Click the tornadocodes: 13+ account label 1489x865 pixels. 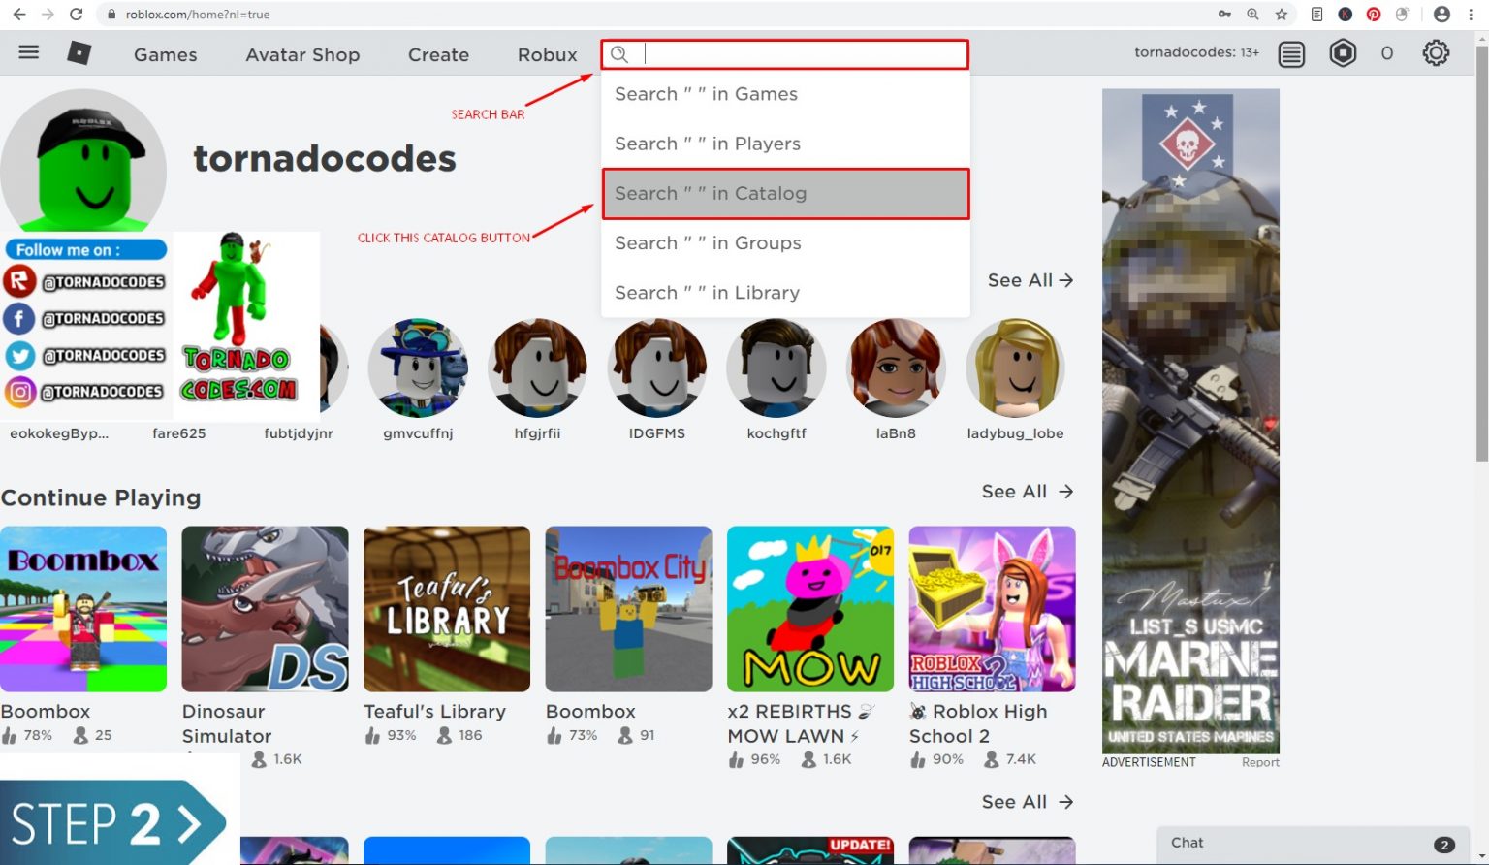(1196, 52)
